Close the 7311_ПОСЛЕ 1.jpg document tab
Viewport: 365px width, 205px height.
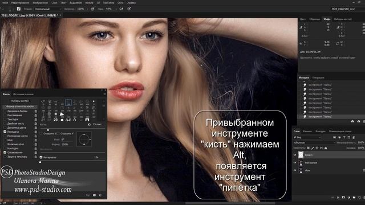pyautogui.click(x=60, y=15)
